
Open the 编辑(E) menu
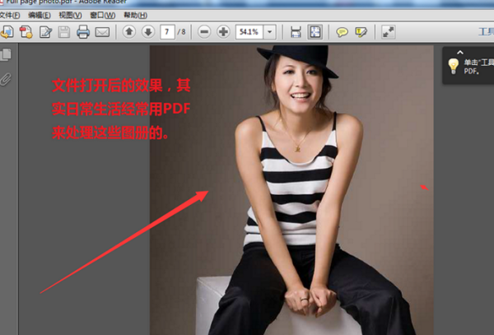click(40, 15)
